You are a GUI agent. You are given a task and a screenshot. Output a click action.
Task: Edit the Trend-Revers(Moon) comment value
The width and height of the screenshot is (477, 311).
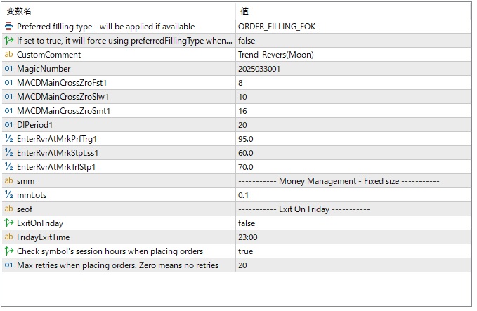pyautogui.click(x=276, y=55)
